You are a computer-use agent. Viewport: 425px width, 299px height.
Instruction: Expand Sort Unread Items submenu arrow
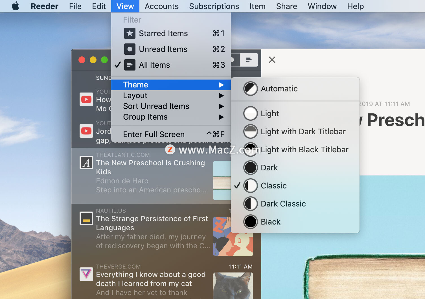pyautogui.click(x=222, y=106)
